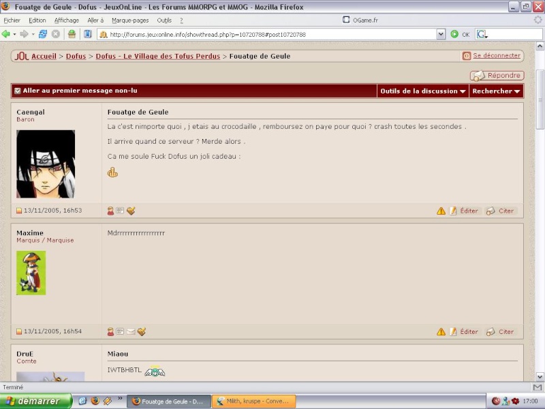
Task: Click Citer on Maxime's post
Action: (x=500, y=332)
